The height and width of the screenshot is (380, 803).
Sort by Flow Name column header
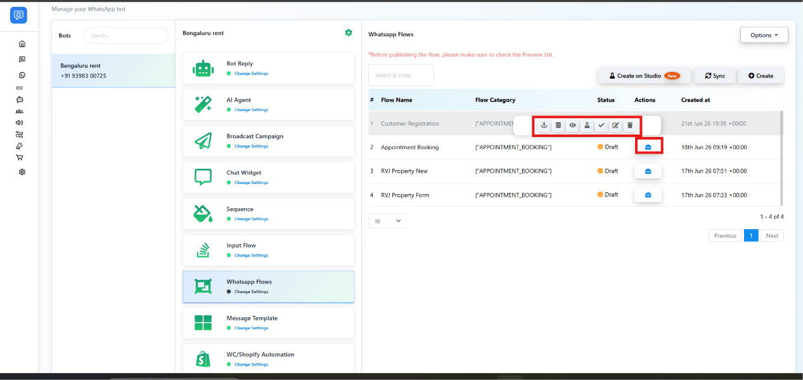click(x=397, y=100)
